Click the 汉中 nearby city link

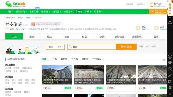pyautogui.click(x=14, y=83)
